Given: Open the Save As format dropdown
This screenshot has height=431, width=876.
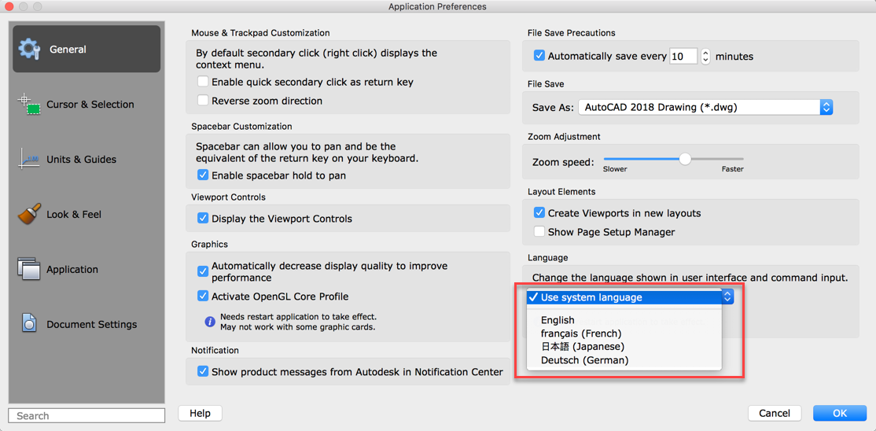Looking at the screenshot, I should [826, 107].
